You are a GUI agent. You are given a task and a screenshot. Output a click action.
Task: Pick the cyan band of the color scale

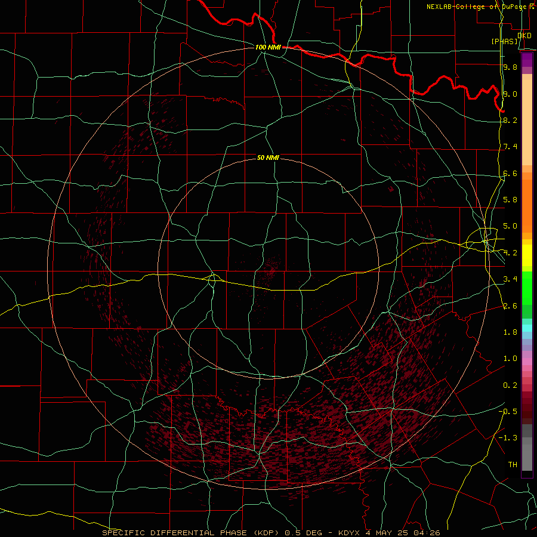coord(527,328)
